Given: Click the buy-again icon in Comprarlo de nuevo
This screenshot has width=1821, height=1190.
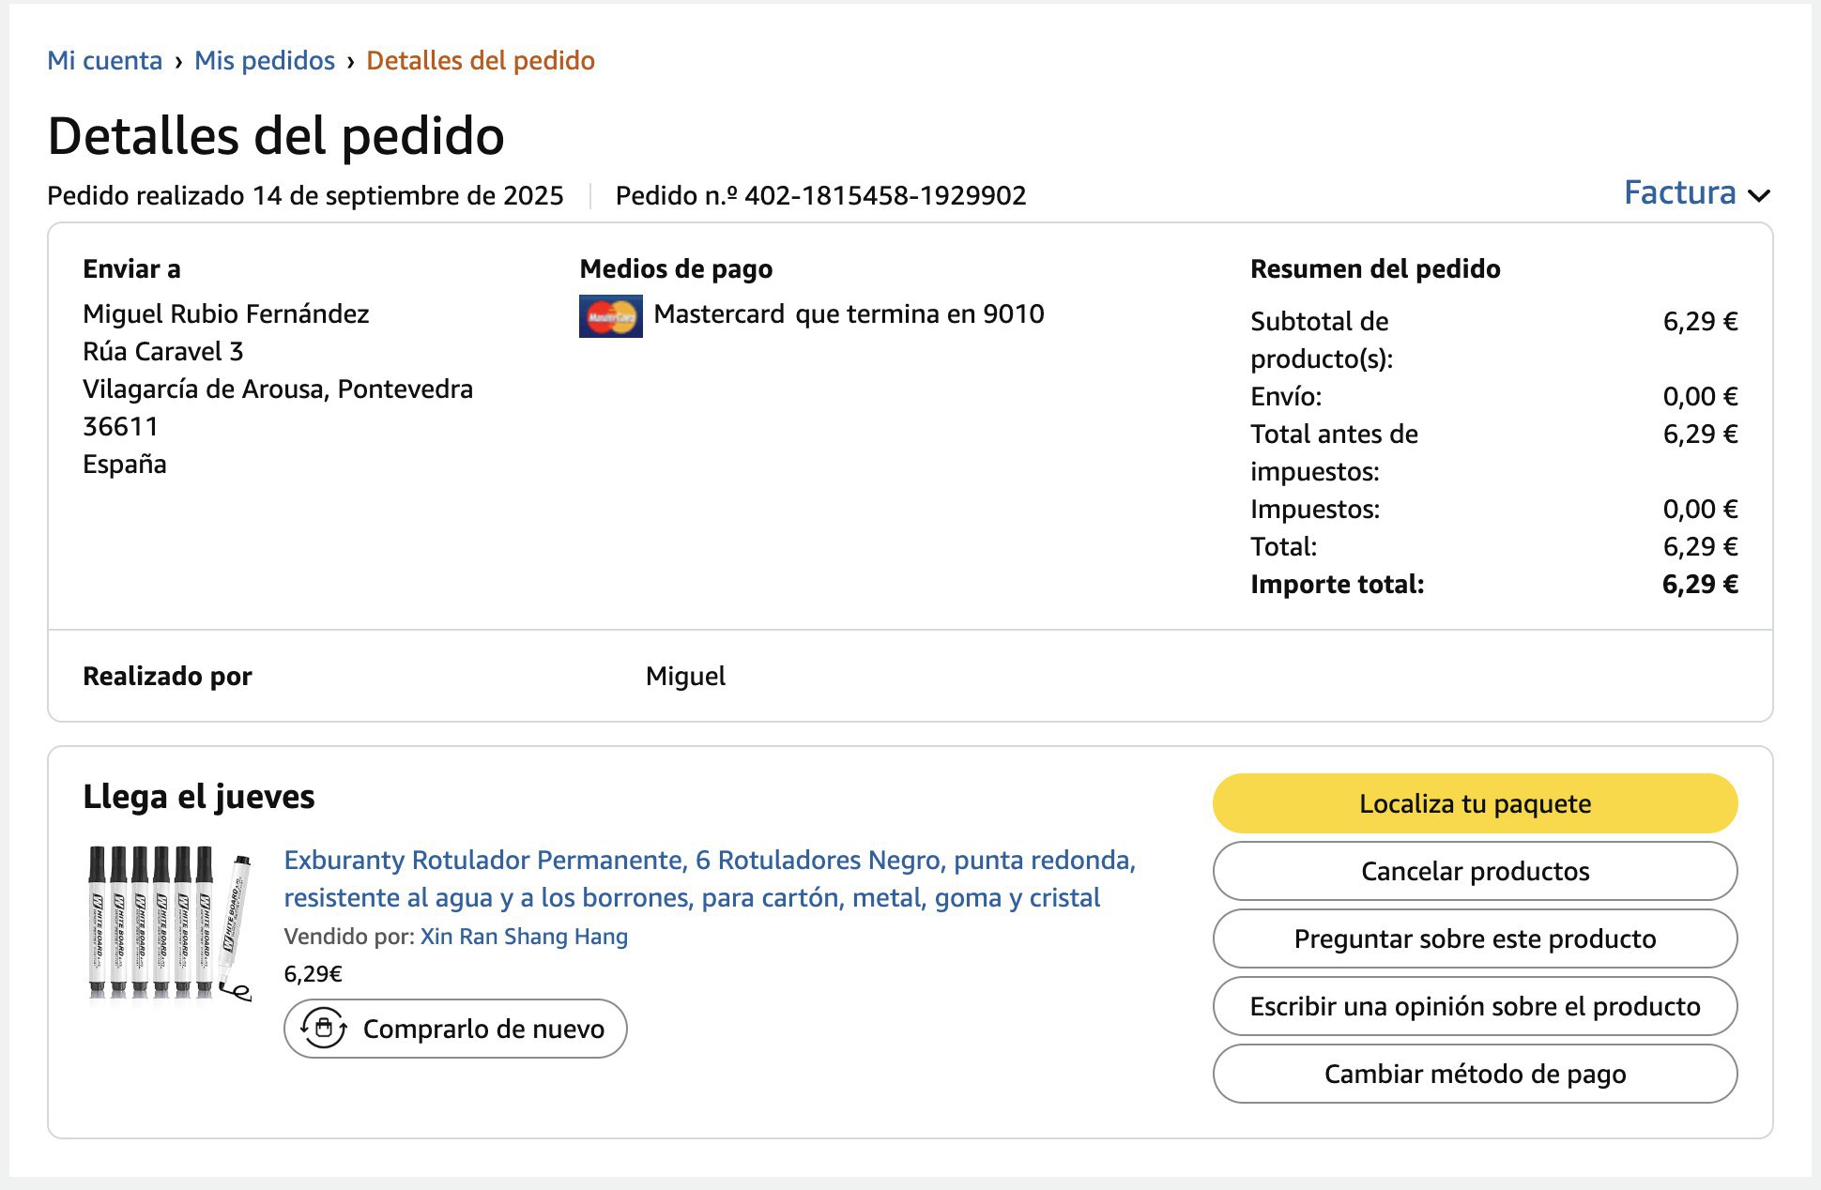Looking at the screenshot, I should click(x=324, y=1029).
